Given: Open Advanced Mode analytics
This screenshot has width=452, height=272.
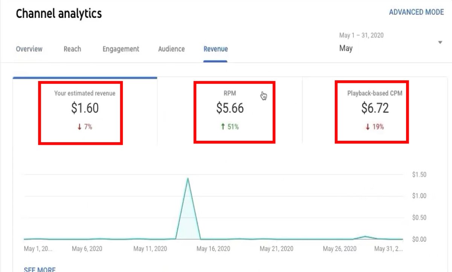Looking at the screenshot, I should coord(417,12).
